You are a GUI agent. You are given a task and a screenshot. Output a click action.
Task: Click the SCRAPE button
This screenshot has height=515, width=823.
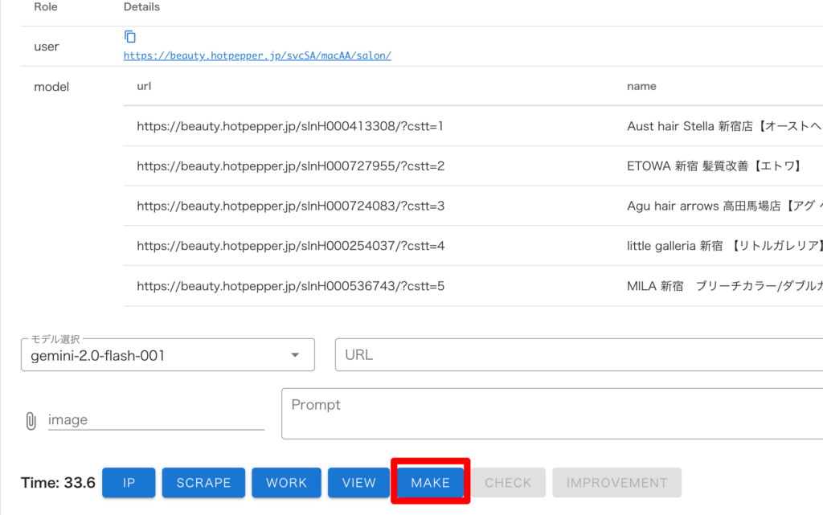(x=203, y=483)
